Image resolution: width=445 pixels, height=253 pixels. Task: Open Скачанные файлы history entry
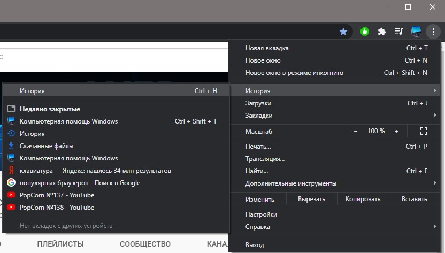pos(116,146)
